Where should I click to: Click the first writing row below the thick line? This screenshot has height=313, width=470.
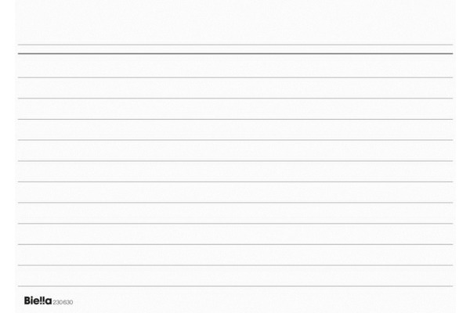click(235, 66)
